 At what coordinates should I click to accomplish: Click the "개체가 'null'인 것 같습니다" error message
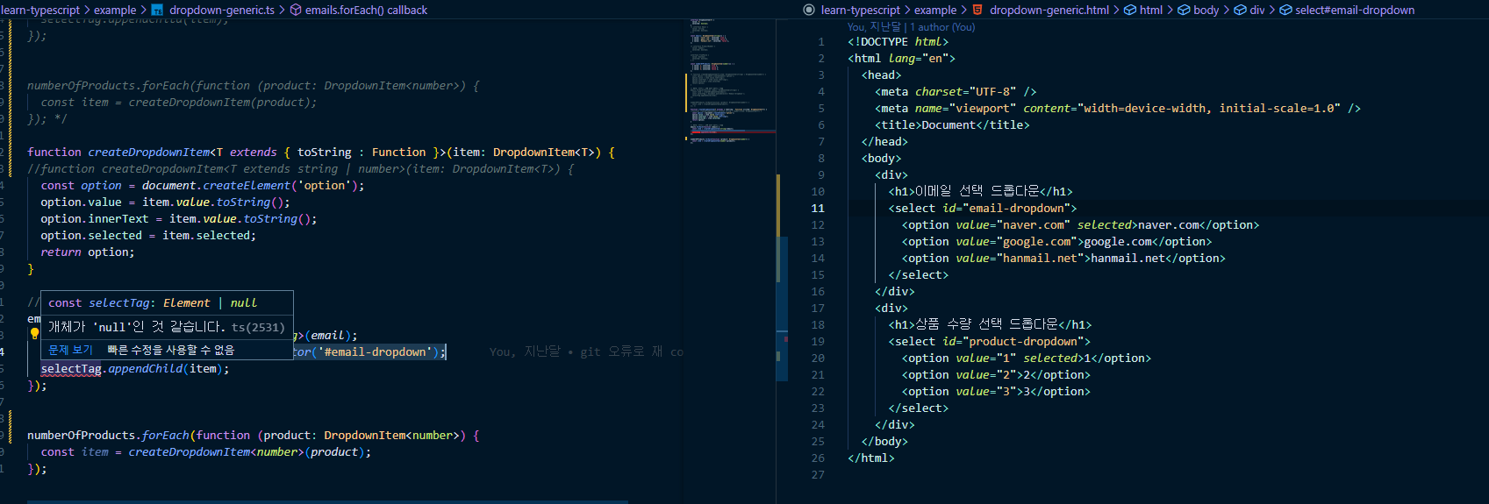[x=137, y=327]
